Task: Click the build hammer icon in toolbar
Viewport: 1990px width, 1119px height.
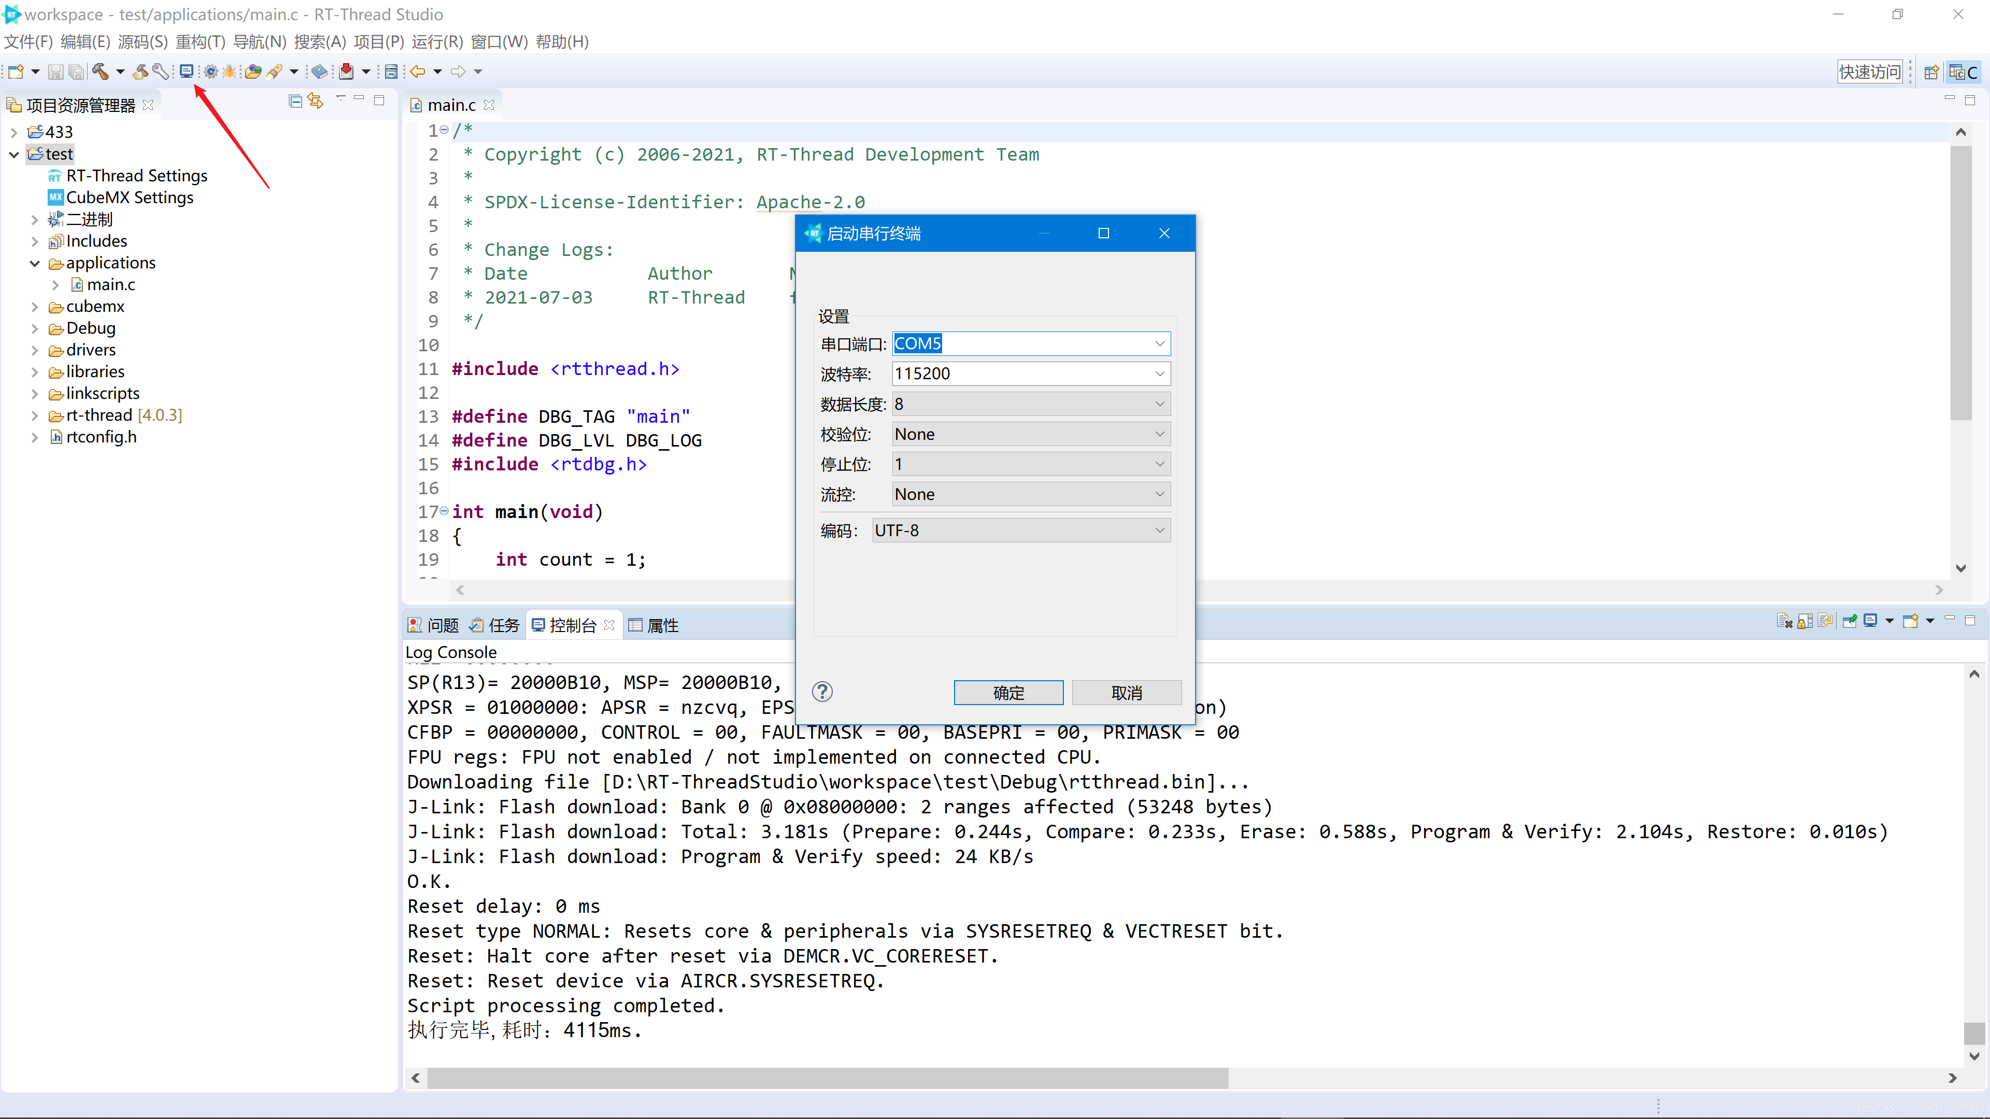Action: coord(99,72)
